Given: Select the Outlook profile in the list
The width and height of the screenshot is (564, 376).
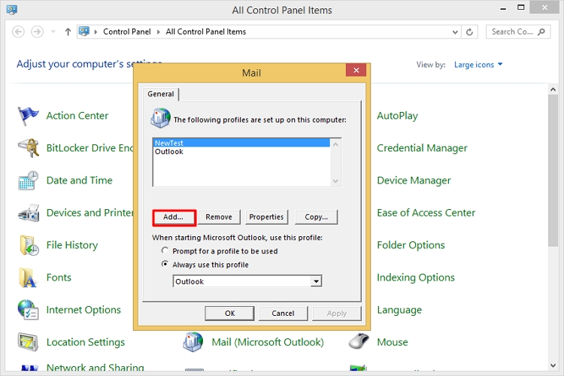Looking at the screenshot, I should click(x=169, y=152).
